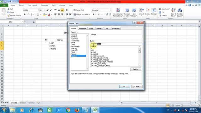Viewport: 201px width, 113px height.
Task: Open Cell Styles gallery
Action: tap(134, 13)
